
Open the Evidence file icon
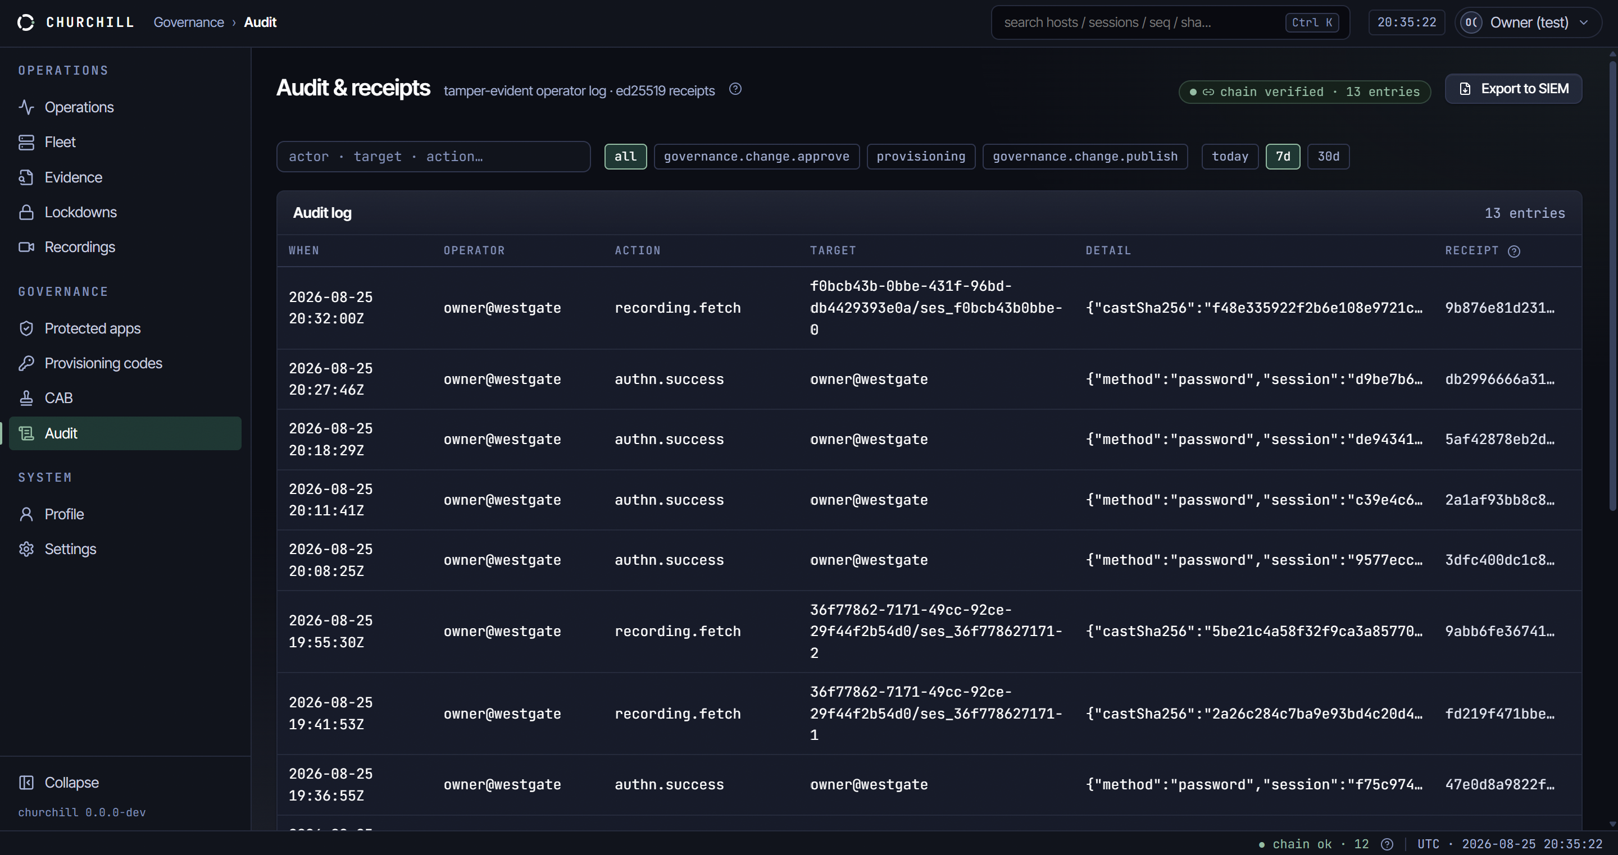(x=26, y=177)
